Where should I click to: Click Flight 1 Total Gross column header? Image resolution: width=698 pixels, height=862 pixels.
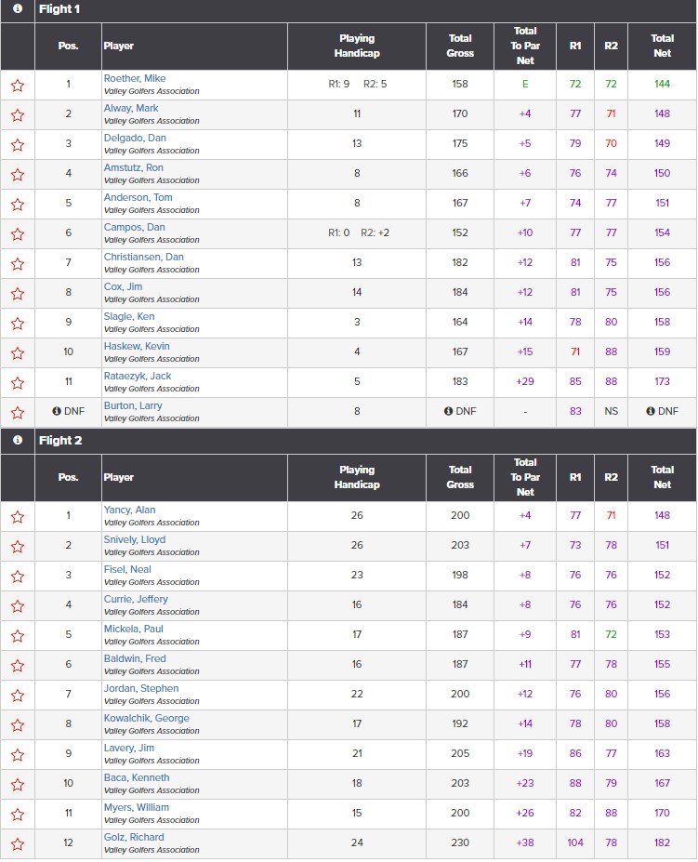tap(460, 46)
